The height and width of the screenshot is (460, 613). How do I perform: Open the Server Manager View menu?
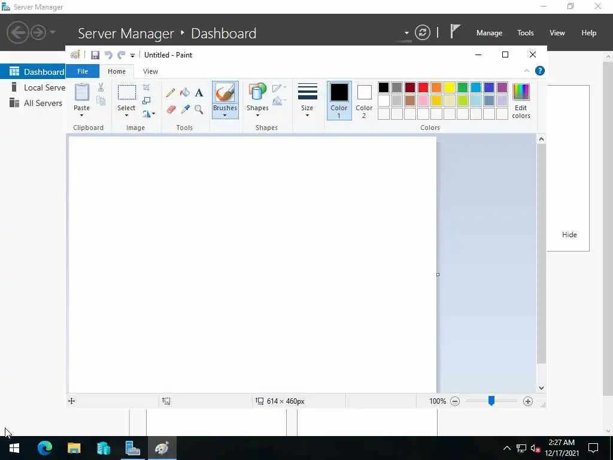pyautogui.click(x=557, y=33)
